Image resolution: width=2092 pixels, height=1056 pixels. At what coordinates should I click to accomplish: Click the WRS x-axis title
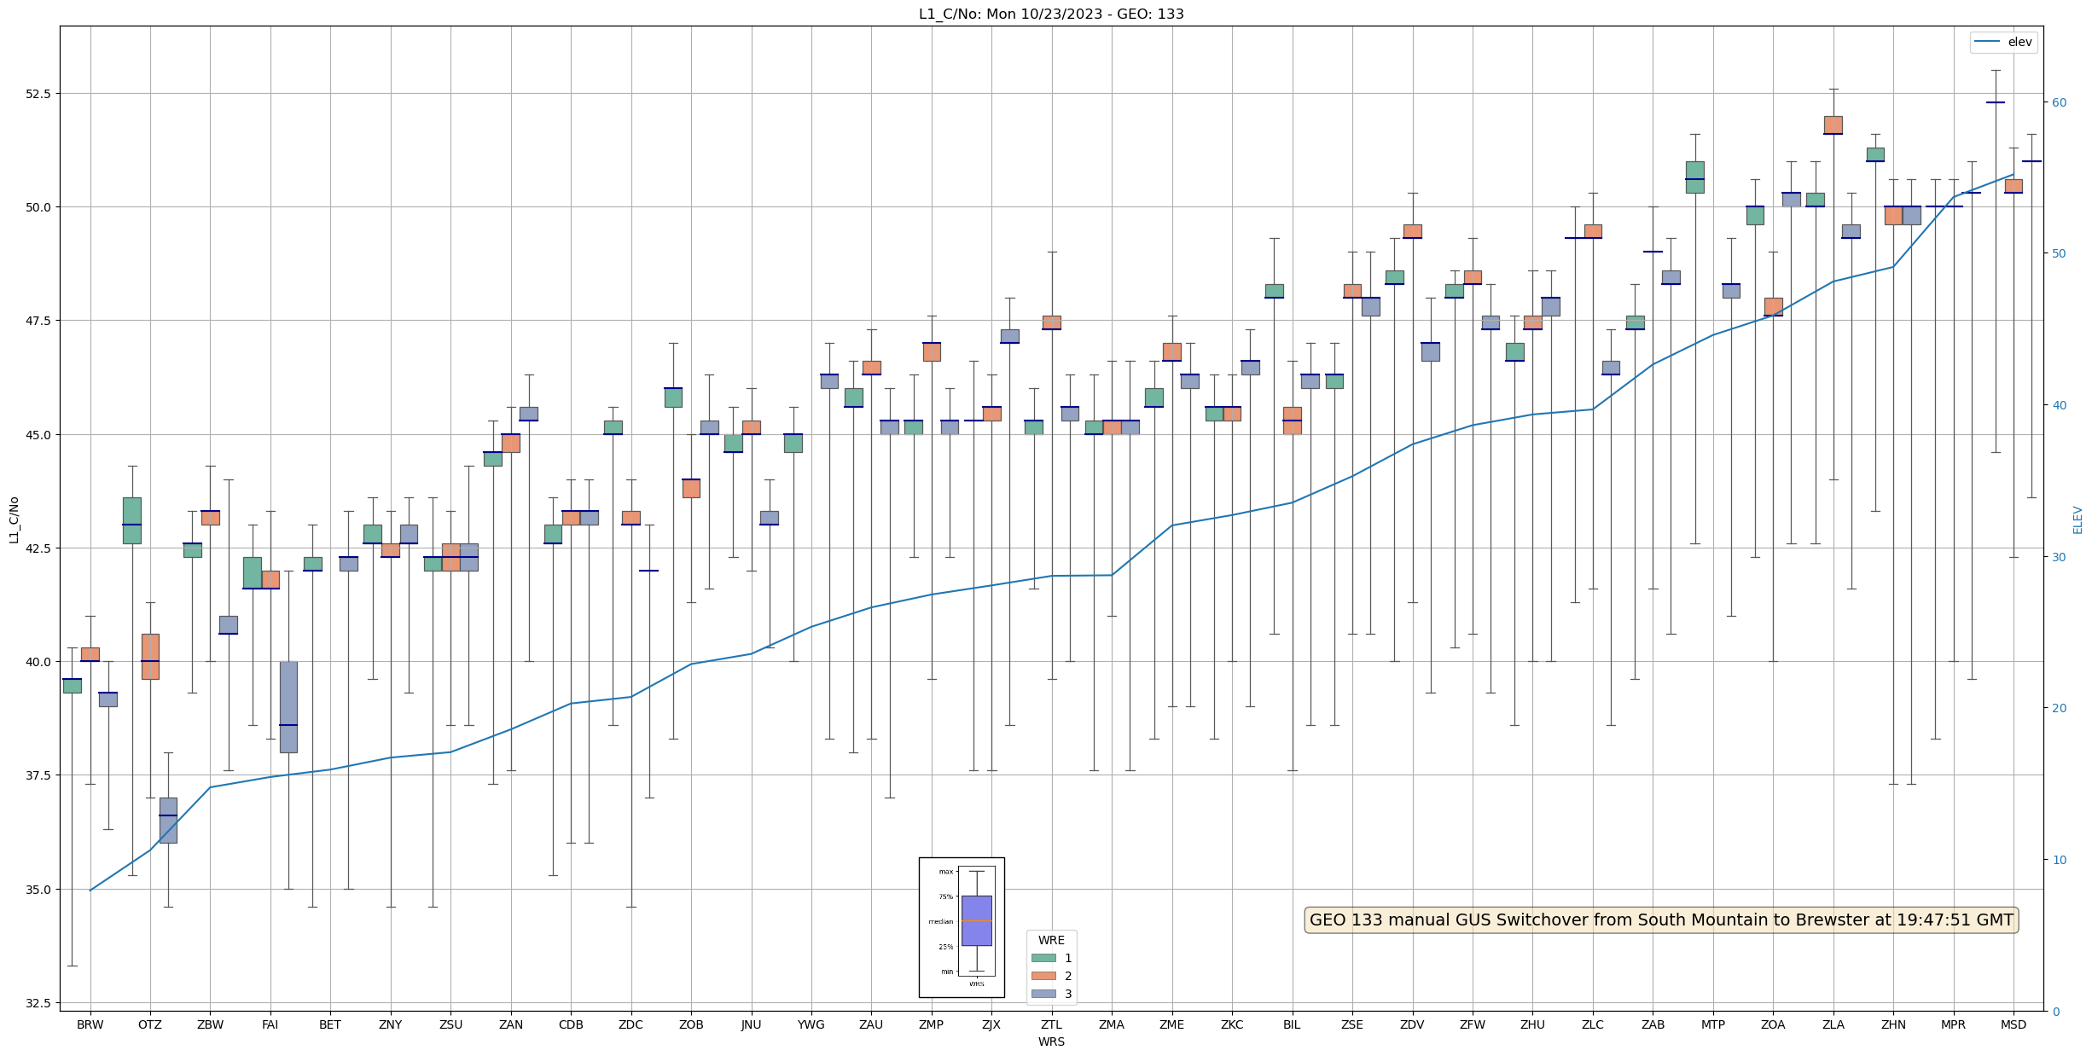pos(1050,1041)
